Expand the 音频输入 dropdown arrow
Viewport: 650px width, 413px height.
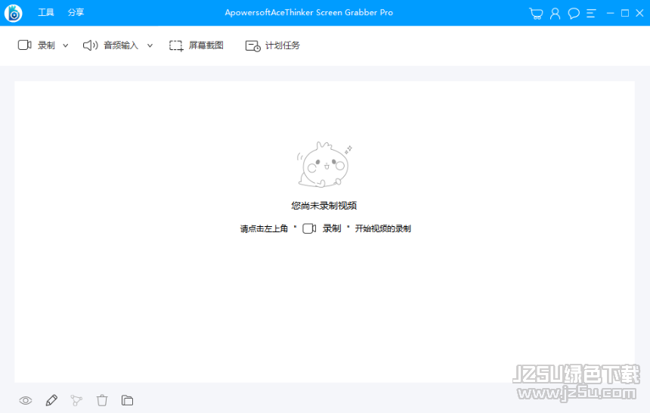coord(150,45)
